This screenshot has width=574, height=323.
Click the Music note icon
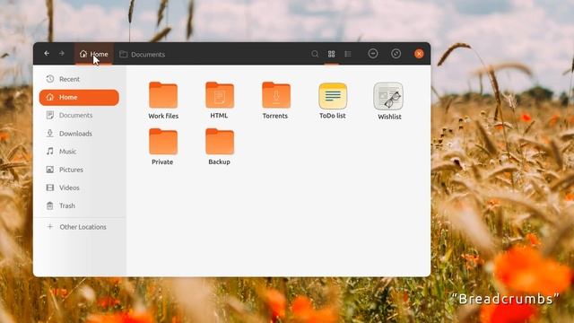(50, 152)
